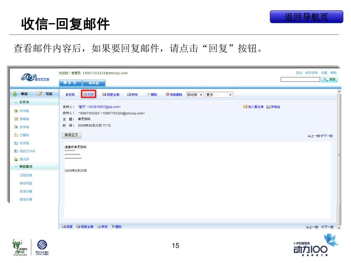This screenshot has height=263, width=351.
Task: Open the 收件箱 folder in sidebar
Action: click(x=22, y=111)
